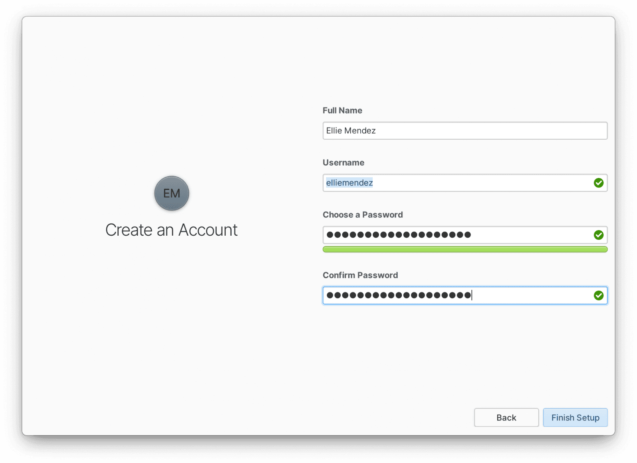Select the circular account badge above Create an Account
Viewport: 637px width, 463px height.
pyautogui.click(x=171, y=193)
